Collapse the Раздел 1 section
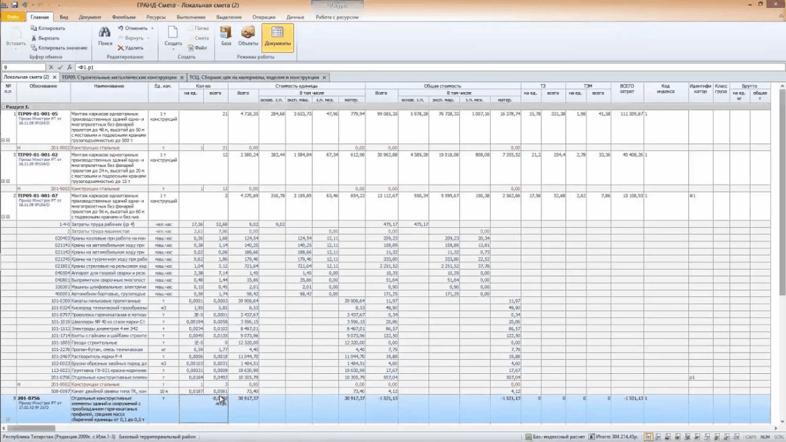The width and height of the screenshot is (786, 442). click(3, 106)
